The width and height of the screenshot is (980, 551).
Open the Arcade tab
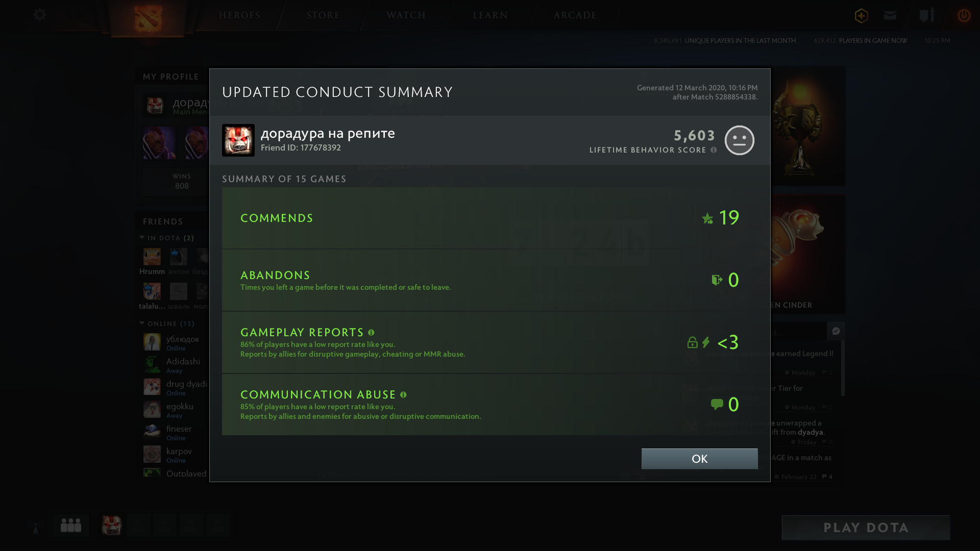coord(575,15)
